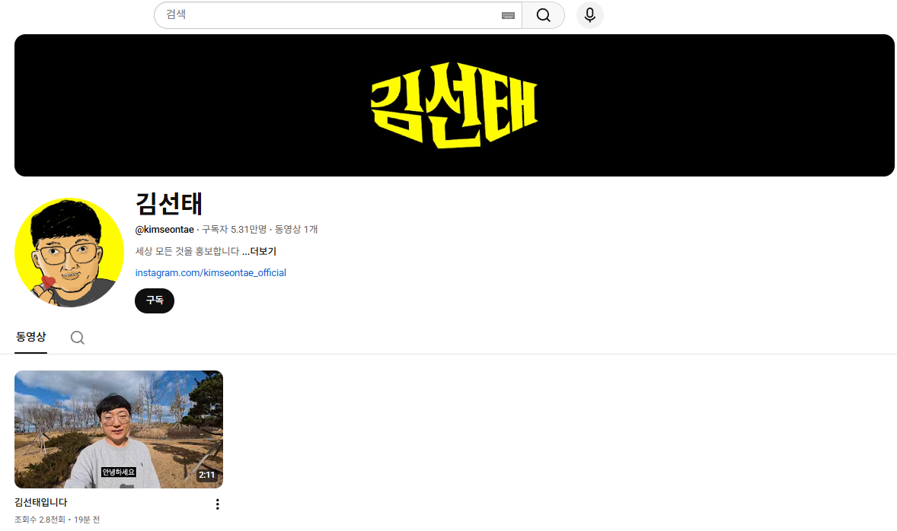Click the 김선태입니다 video title
The image size is (897, 531).
tap(41, 502)
